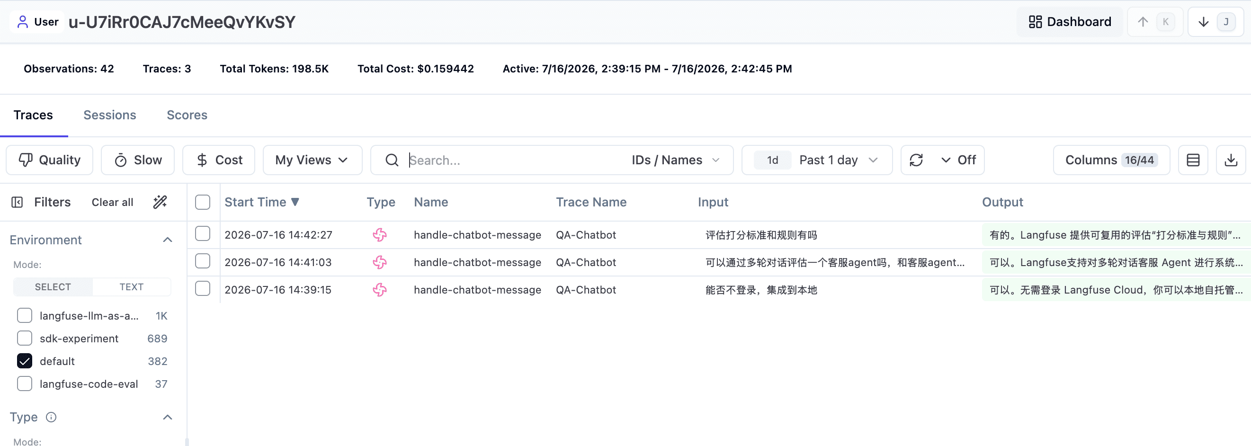Click input '能否不登录，集成到本地'
Viewport: 1251px width, 446px height.
761,290
